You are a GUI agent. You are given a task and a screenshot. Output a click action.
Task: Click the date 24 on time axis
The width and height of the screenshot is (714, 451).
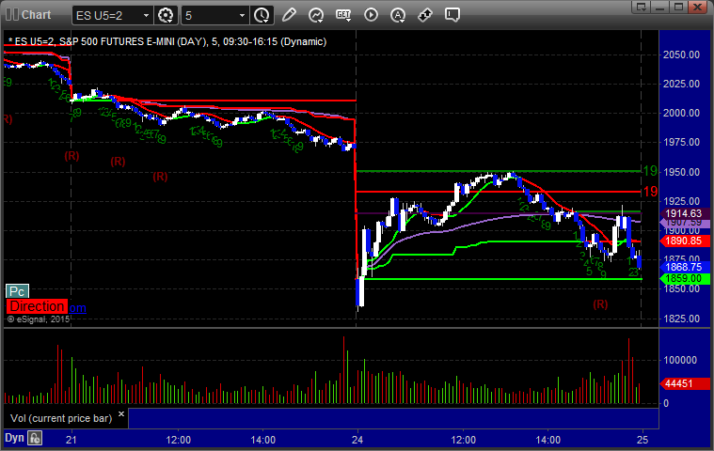(x=357, y=440)
